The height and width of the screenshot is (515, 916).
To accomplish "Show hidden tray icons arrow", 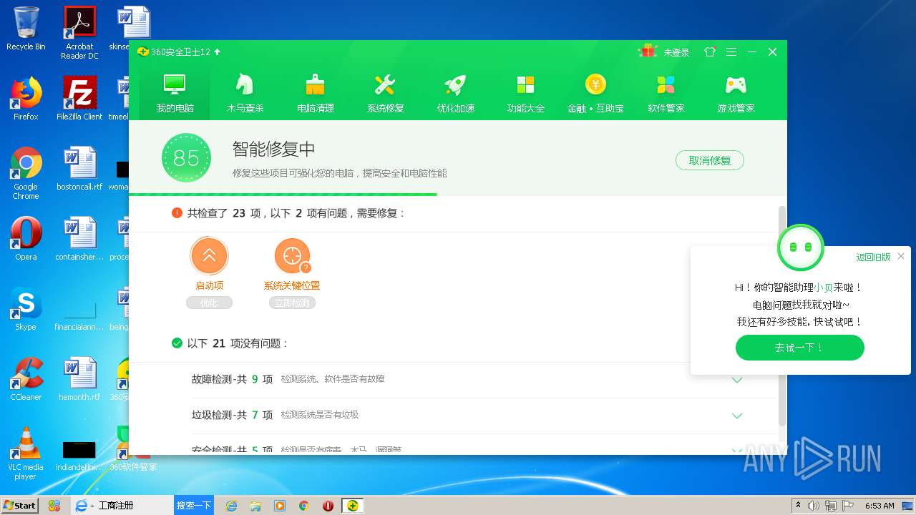I will (x=797, y=506).
